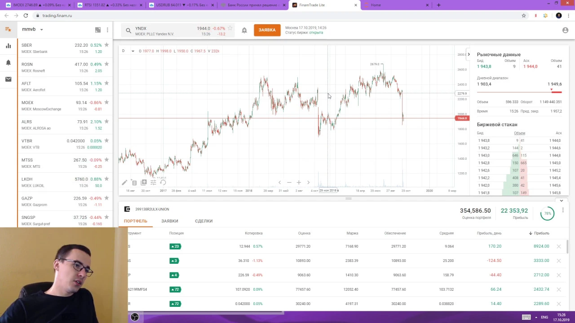Viewport: 575px width, 323px height.
Task: Toggle favorite star for AFLT
Action: tap(106, 83)
